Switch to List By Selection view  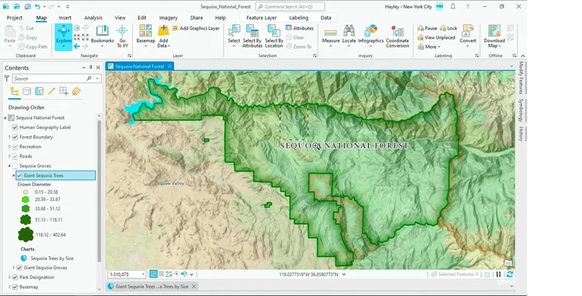point(39,91)
